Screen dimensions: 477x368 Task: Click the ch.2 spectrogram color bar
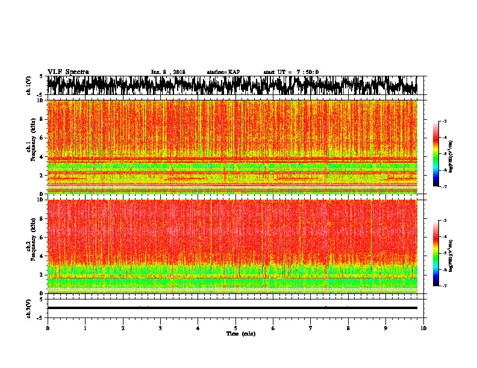pyautogui.click(x=435, y=253)
